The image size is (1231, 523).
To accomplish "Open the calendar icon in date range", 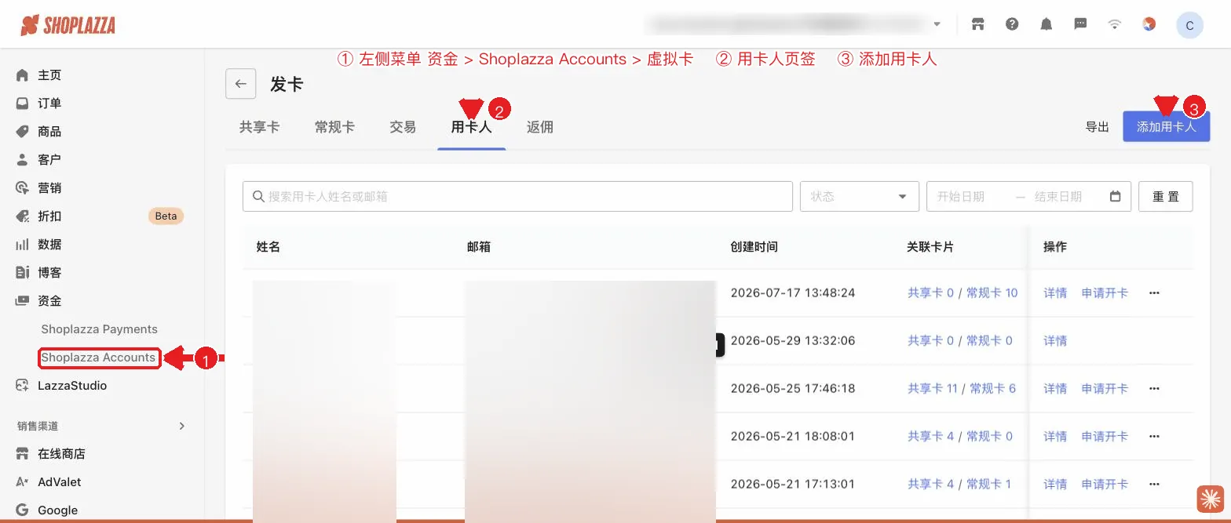I will click(1115, 197).
